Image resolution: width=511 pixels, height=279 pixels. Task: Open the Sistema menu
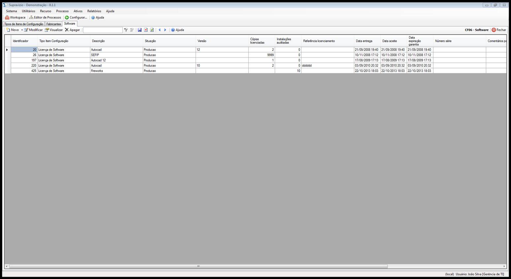[x=12, y=11]
